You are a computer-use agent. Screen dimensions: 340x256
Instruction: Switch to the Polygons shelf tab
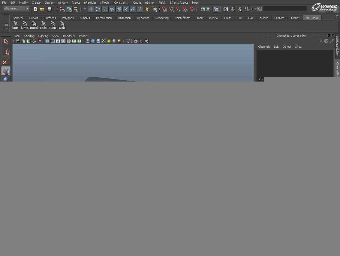68,18
